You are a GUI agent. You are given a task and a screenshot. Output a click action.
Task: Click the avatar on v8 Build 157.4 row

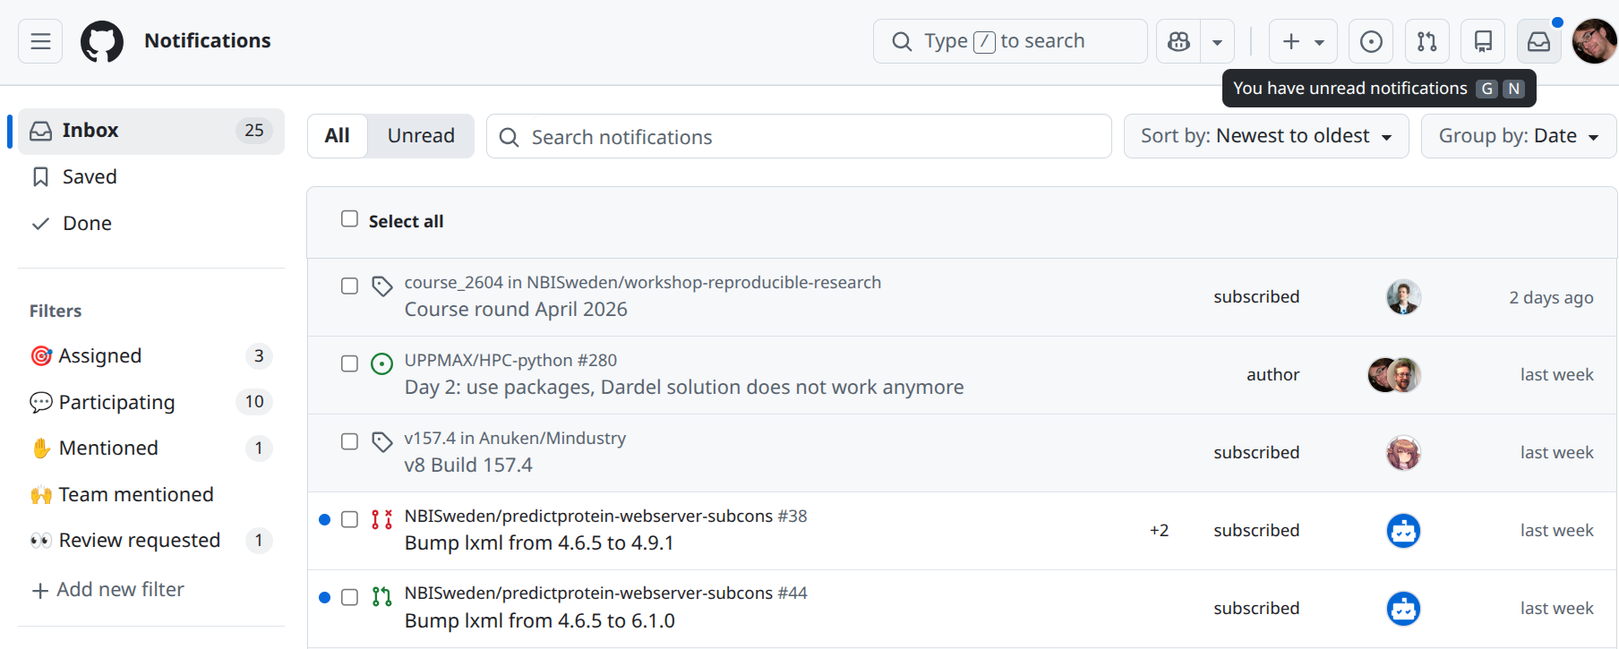click(x=1403, y=453)
